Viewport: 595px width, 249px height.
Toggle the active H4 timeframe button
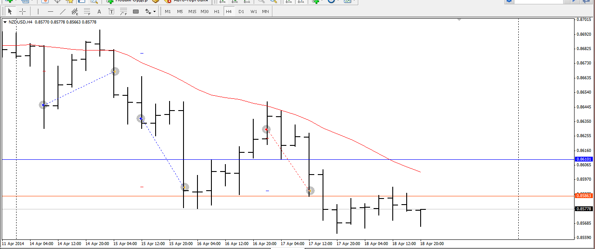229,11
